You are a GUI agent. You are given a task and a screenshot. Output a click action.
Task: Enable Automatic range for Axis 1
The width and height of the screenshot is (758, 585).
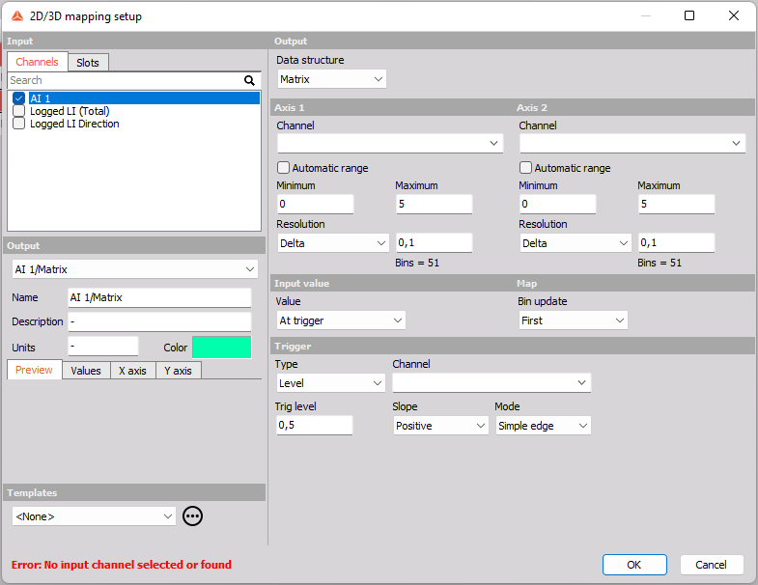(x=284, y=168)
